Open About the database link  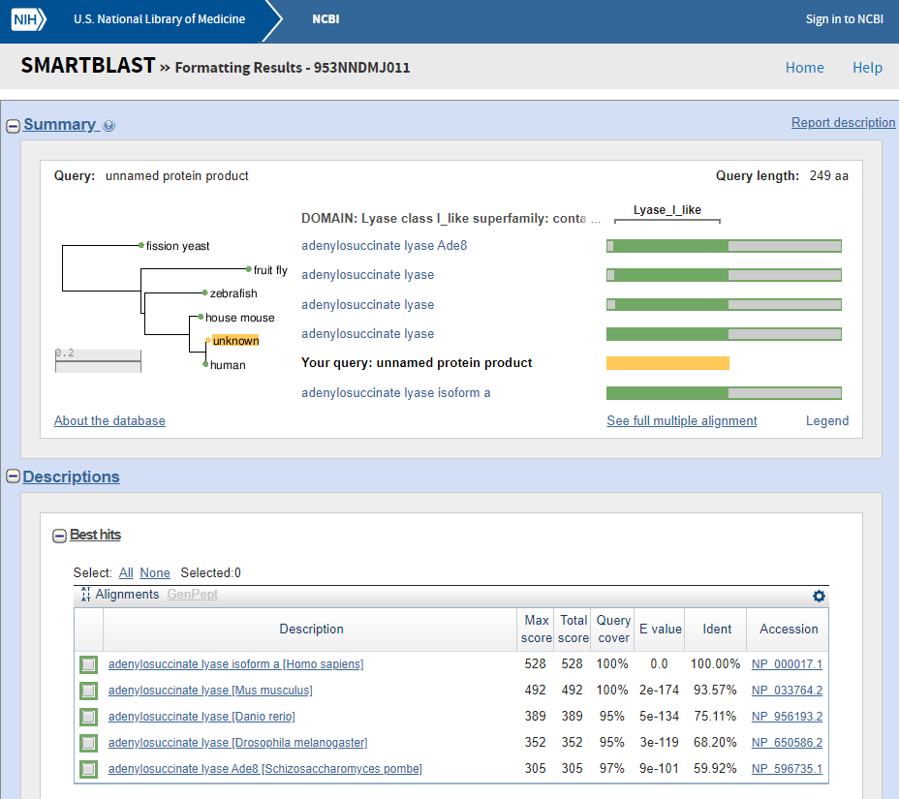109,420
